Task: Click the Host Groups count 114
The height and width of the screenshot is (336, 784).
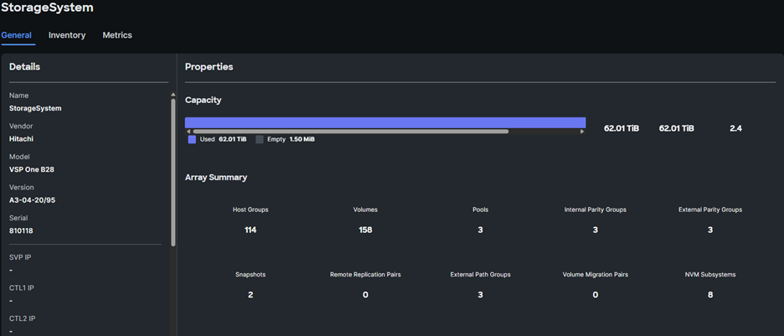Action: 250,230
